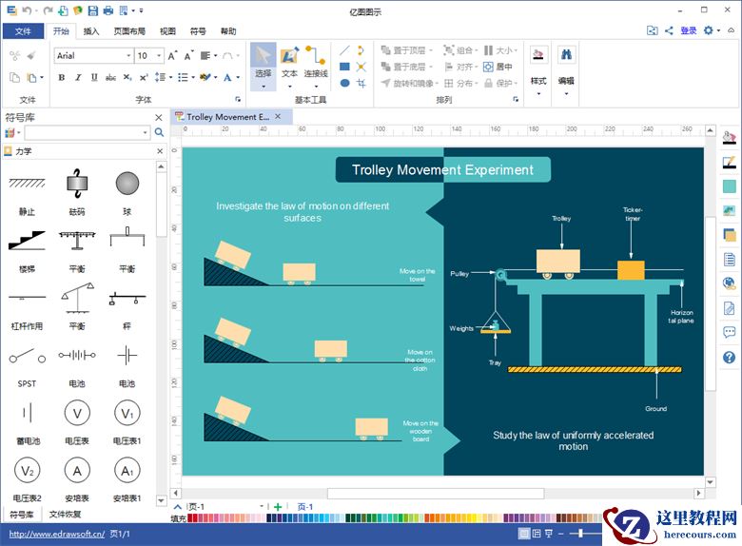The height and width of the screenshot is (546, 742).
Task: Close the Trolley Movement document tab
Action: [278, 116]
